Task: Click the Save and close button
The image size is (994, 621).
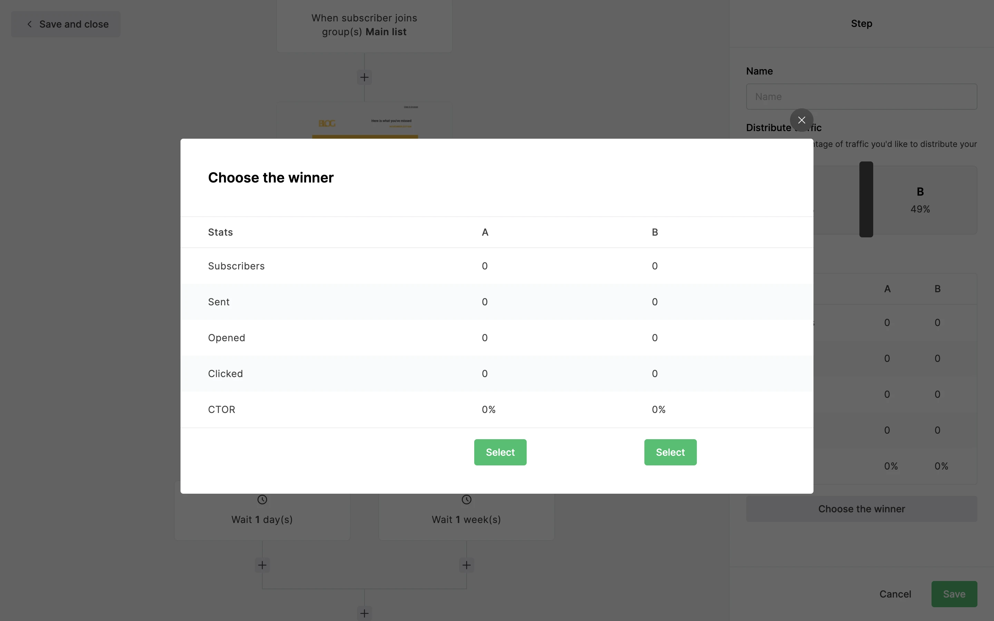Action: click(66, 24)
